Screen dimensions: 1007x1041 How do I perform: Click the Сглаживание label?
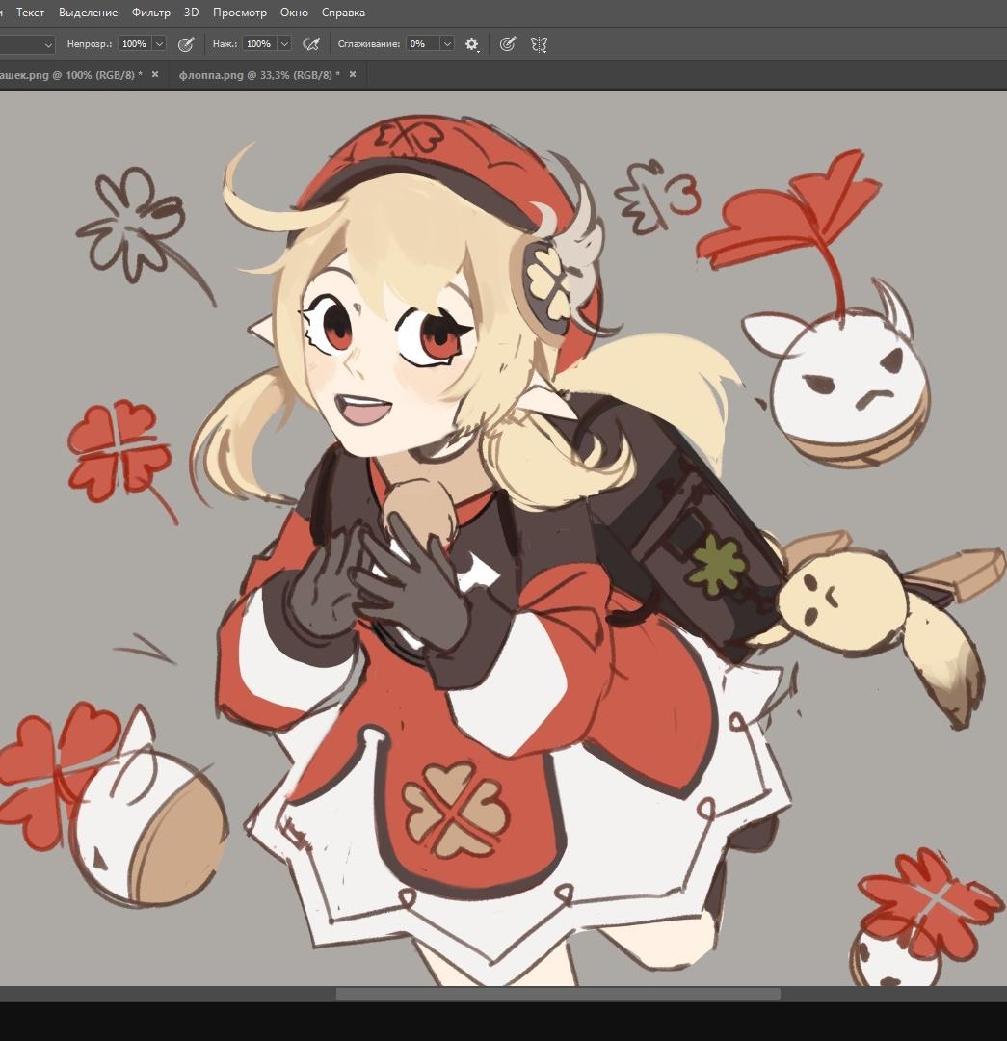tap(369, 43)
